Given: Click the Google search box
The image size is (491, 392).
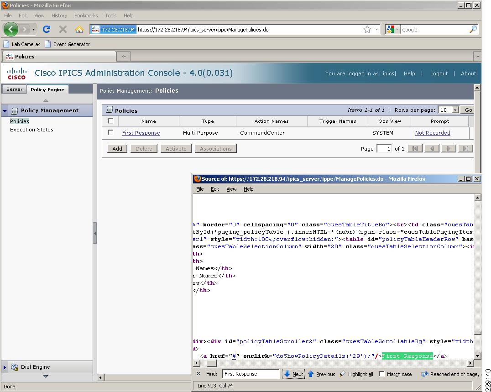Looking at the screenshot, I should (x=434, y=29).
